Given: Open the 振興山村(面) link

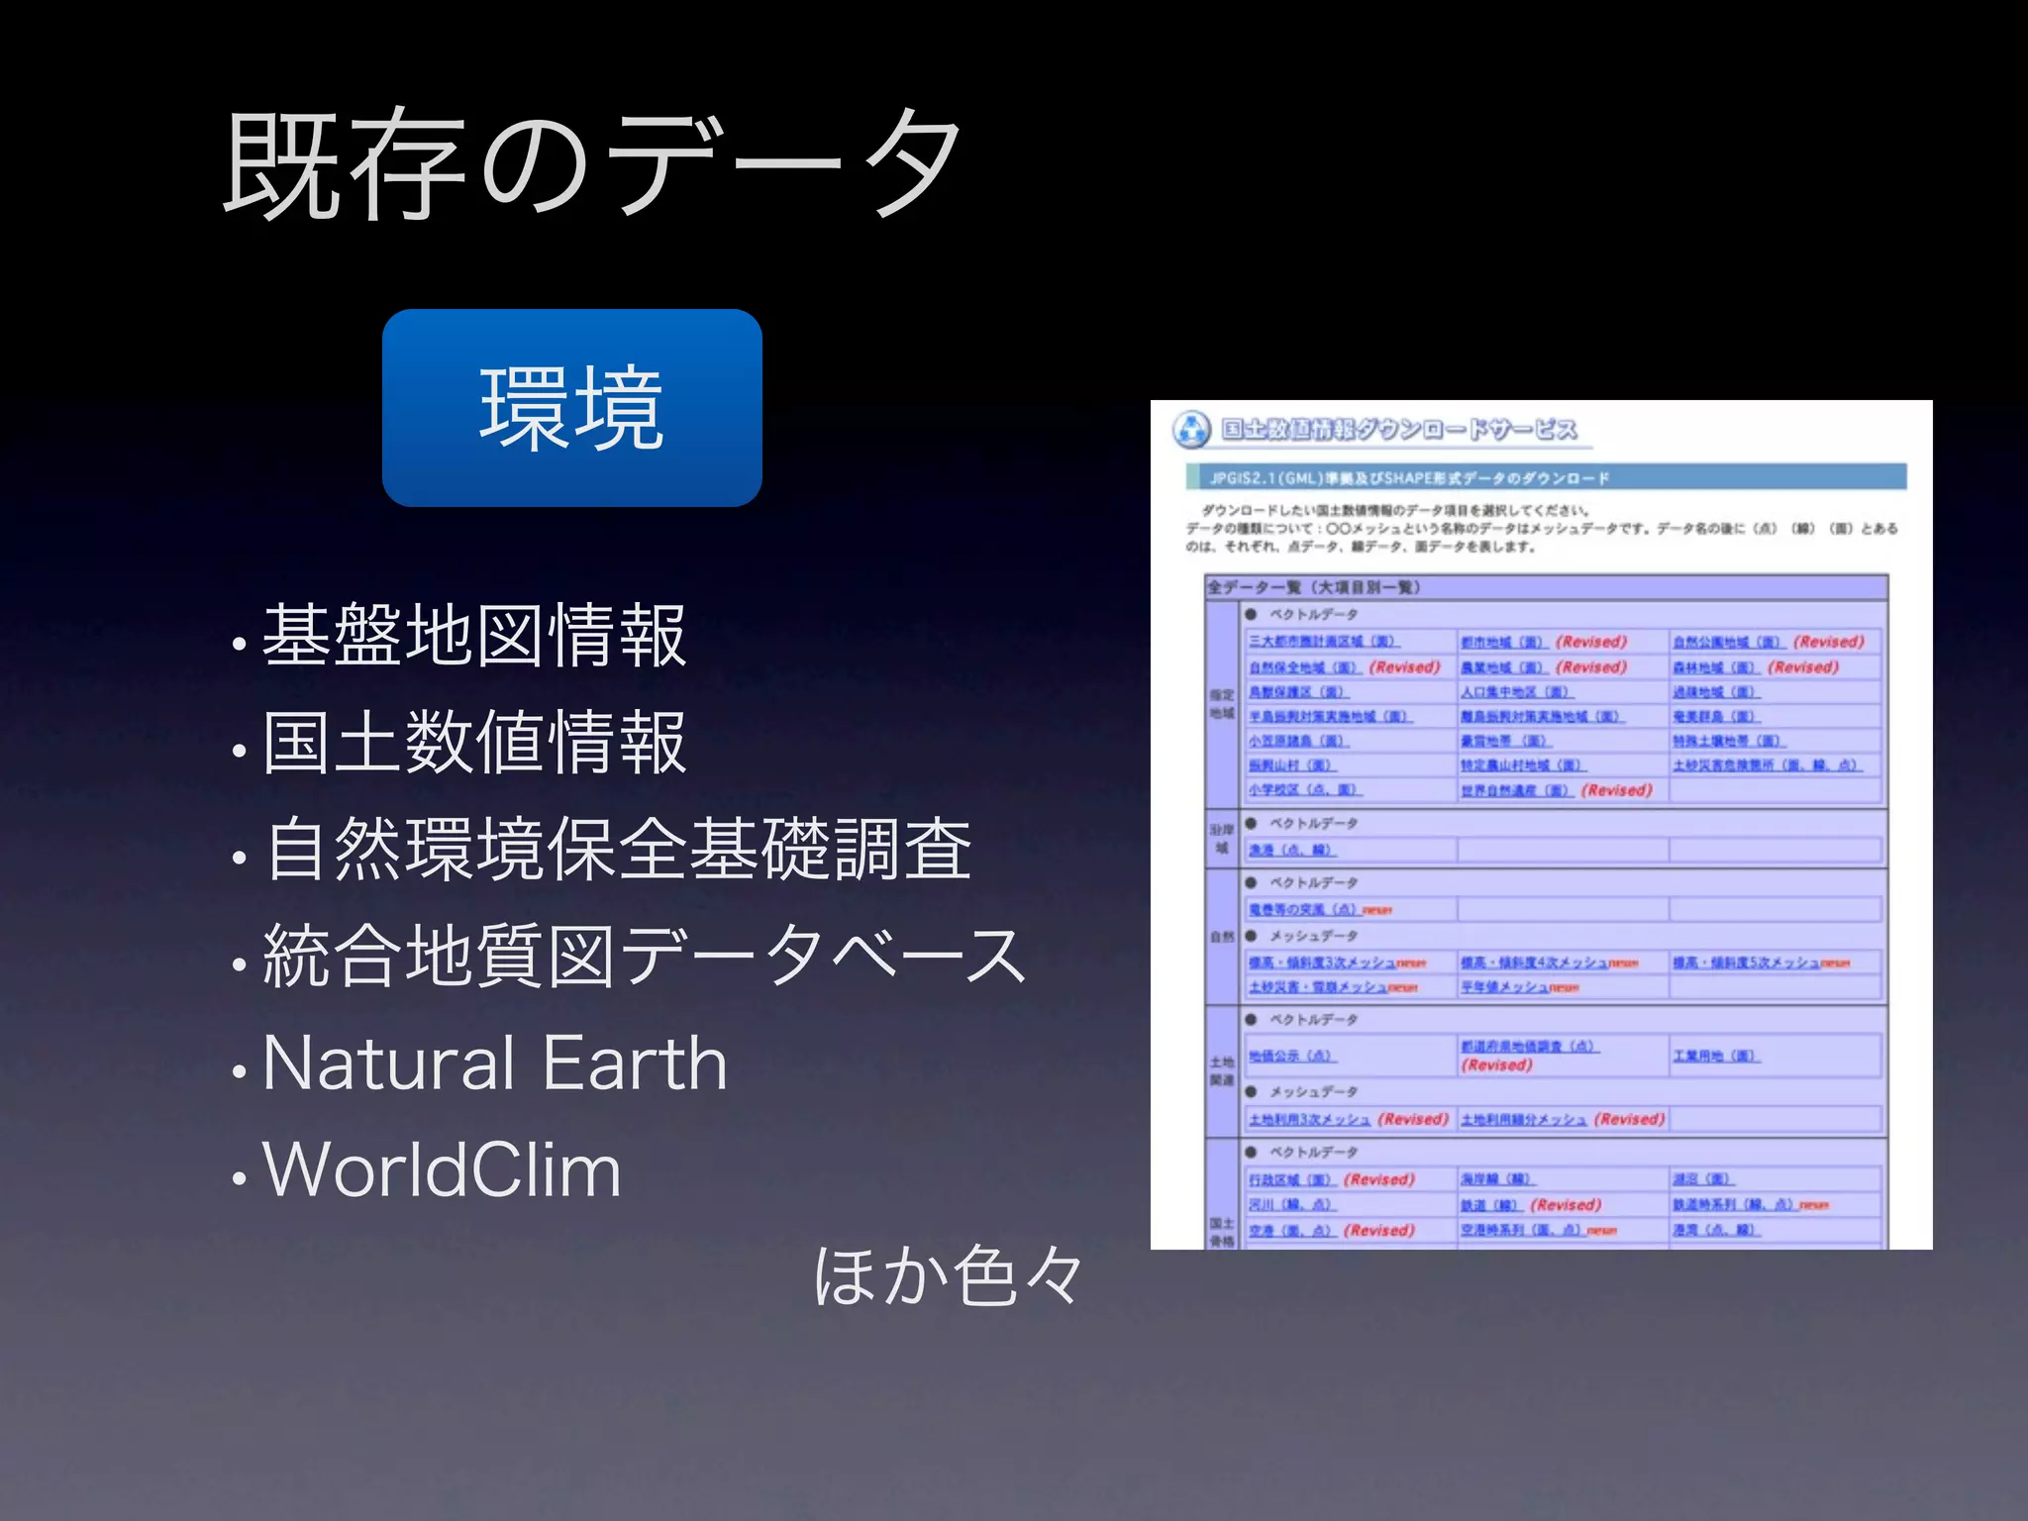Looking at the screenshot, I should pyautogui.click(x=1292, y=765).
